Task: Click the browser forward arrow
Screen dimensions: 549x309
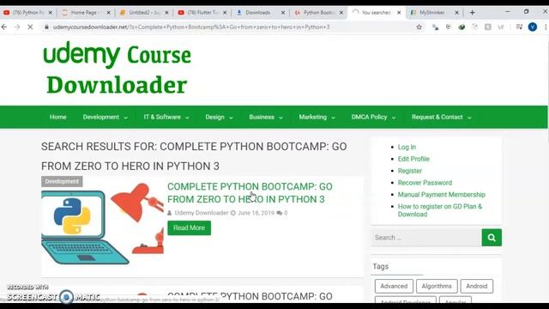Action: (17, 27)
